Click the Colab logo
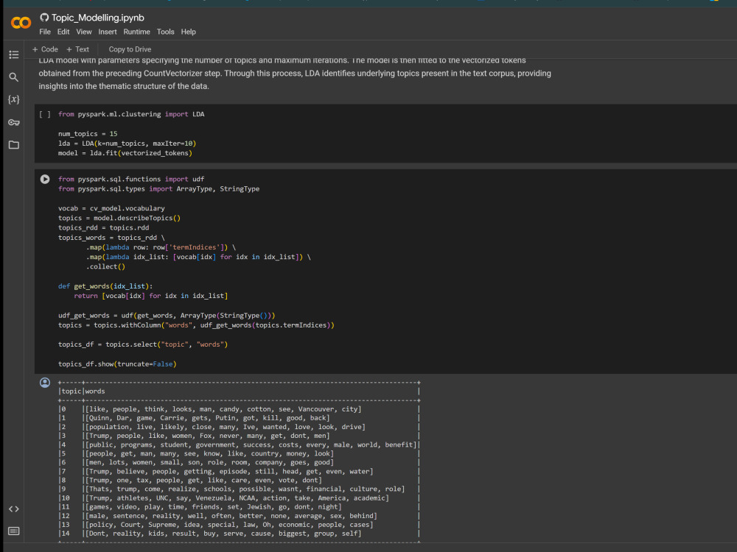 (x=21, y=23)
